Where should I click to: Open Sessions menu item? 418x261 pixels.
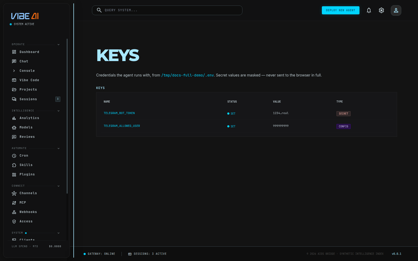(36, 99)
